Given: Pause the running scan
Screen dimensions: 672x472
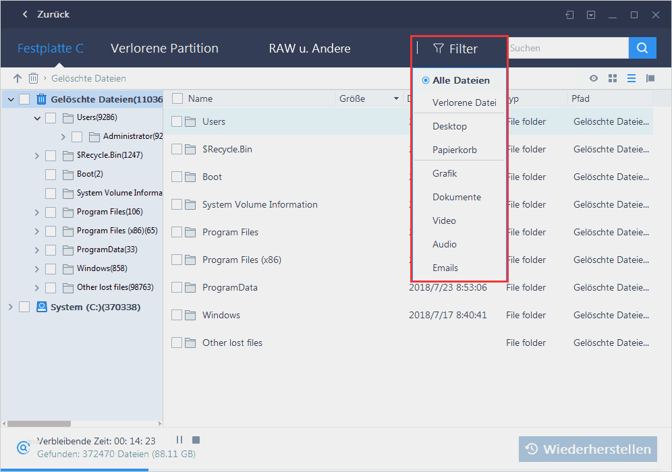Looking at the screenshot, I should pyautogui.click(x=179, y=440).
